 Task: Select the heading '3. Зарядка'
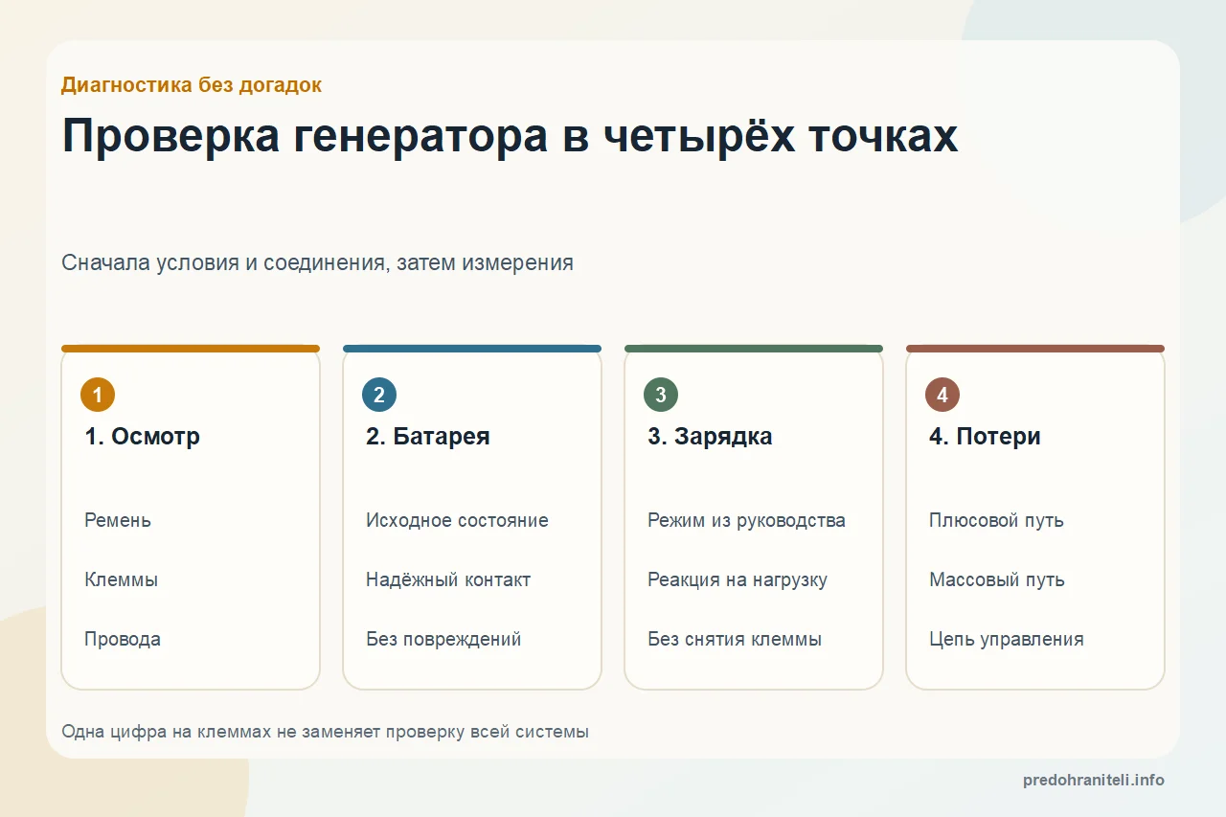point(710,437)
